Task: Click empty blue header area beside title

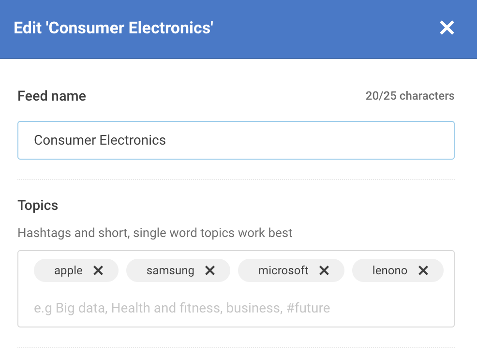Action: pos(324,28)
